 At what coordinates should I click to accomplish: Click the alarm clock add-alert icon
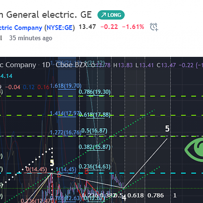[154, 27]
